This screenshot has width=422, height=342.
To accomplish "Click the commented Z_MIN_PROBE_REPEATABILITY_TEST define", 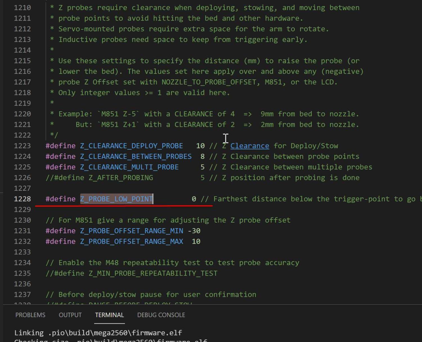I will pos(131,274).
